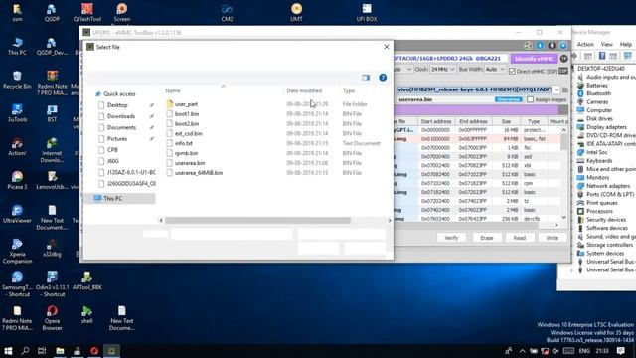Image resolution: width=636 pixels, height=358 pixels.
Task: Open the QGDP desktop icon
Action: 52,12
